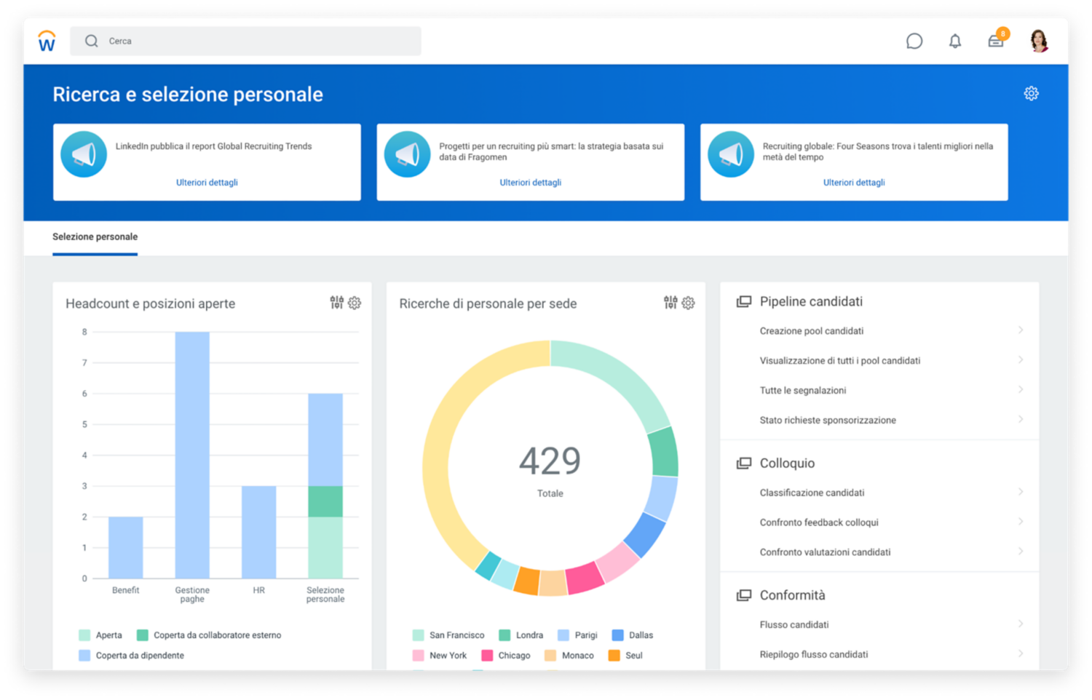1092x700 pixels.
Task: Click the Dallas legend swatch
Action: tap(617, 635)
